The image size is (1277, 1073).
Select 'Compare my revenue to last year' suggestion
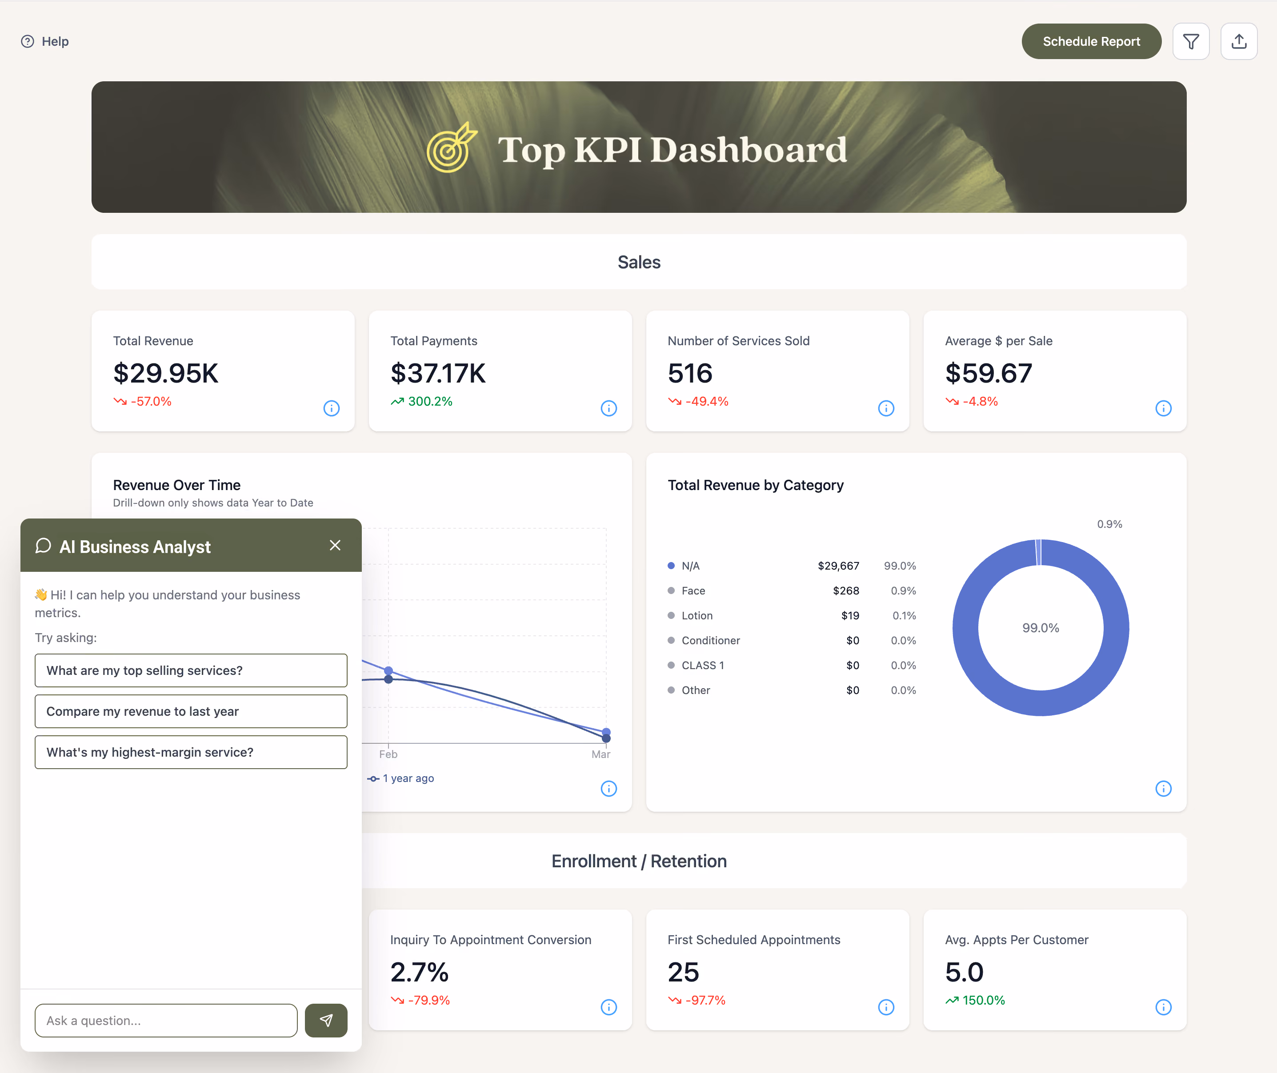[x=191, y=711]
